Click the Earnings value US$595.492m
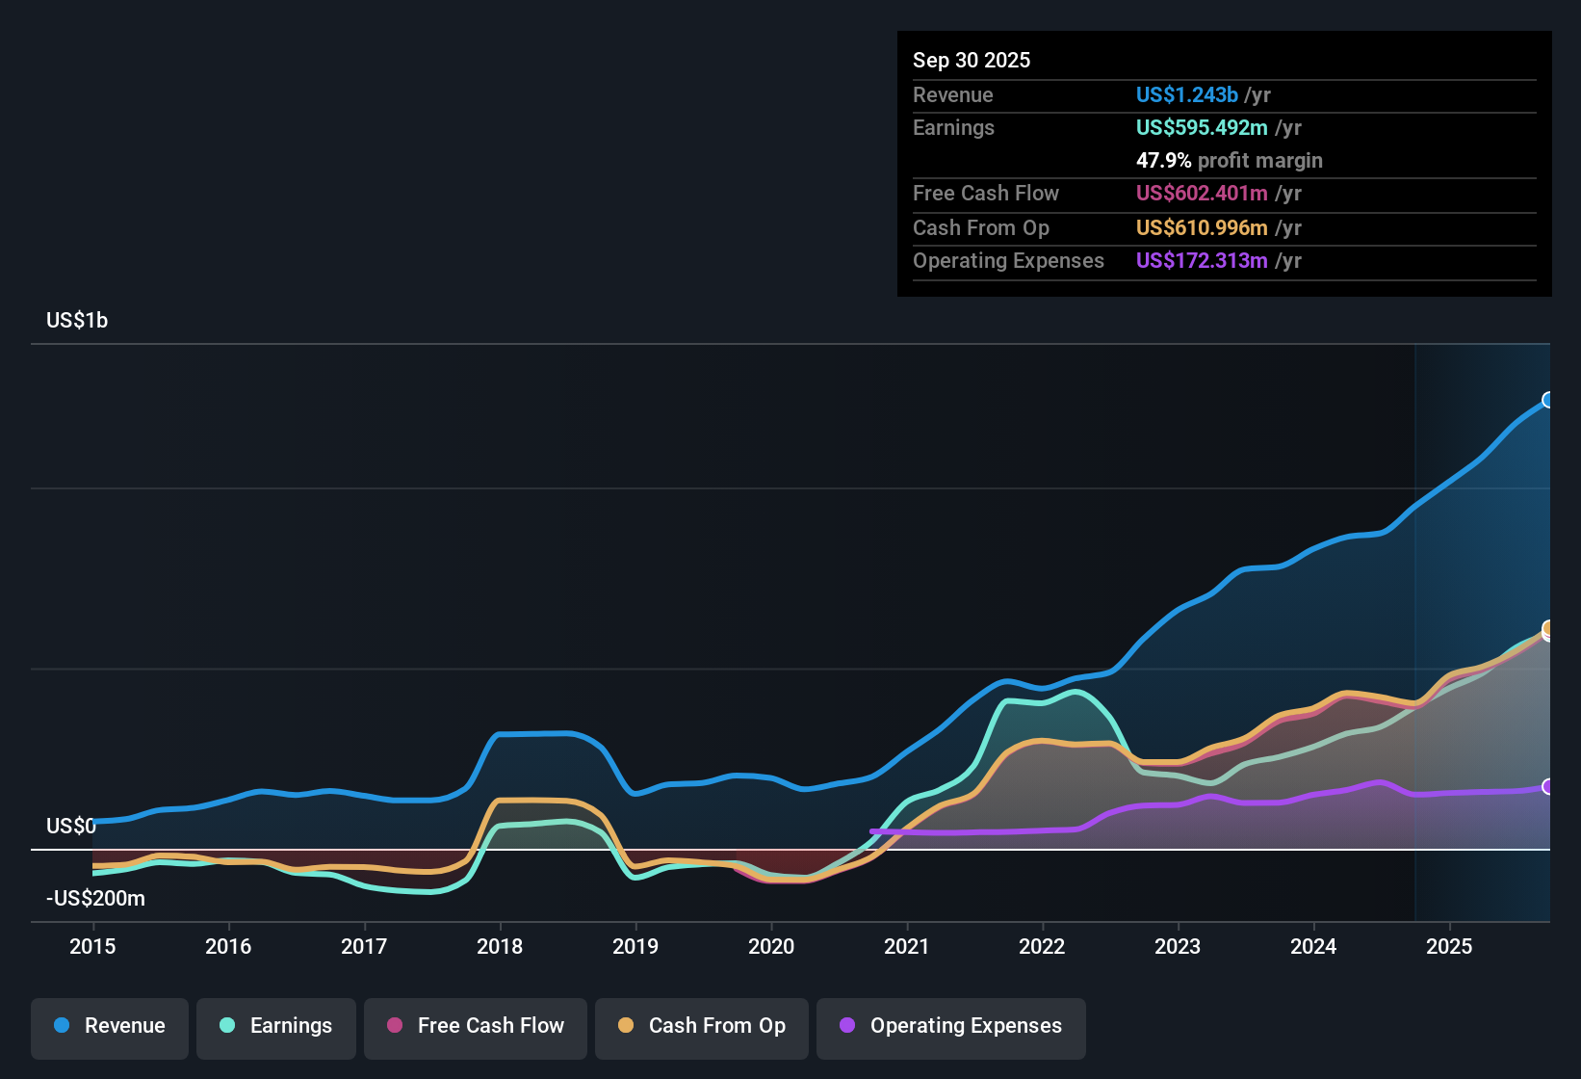 (1201, 127)
